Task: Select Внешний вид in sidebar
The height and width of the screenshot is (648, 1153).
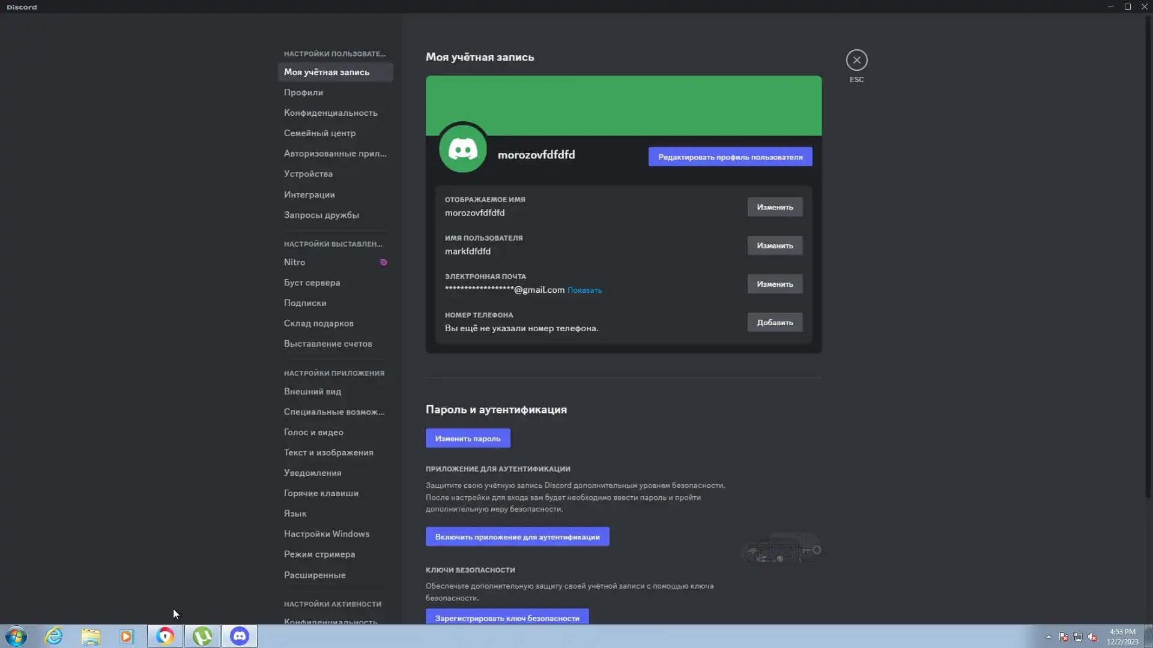Action: pyautogui.click(x=312, y=391)
